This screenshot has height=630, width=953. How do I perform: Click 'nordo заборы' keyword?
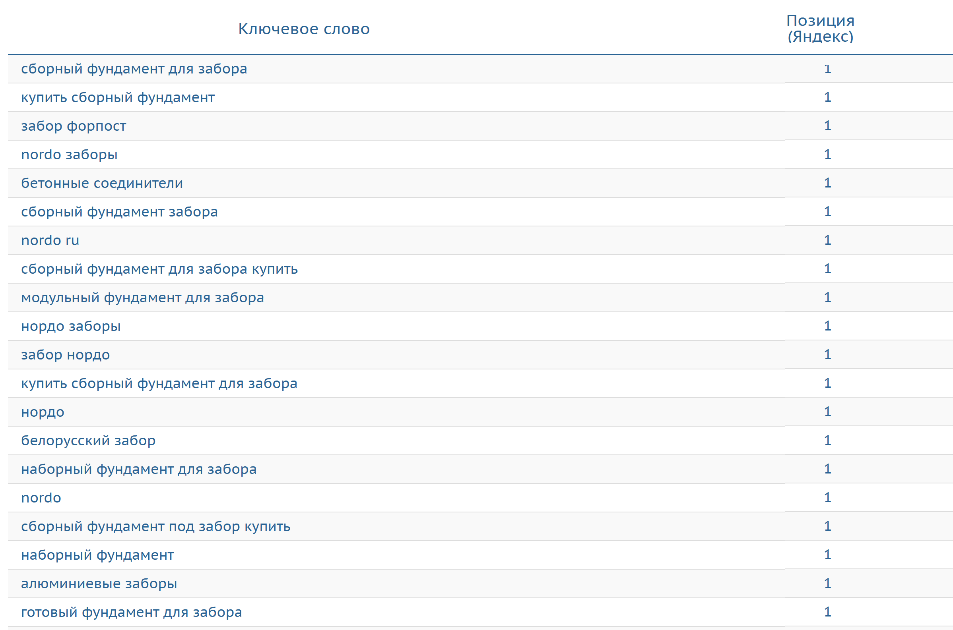point(69,155)
